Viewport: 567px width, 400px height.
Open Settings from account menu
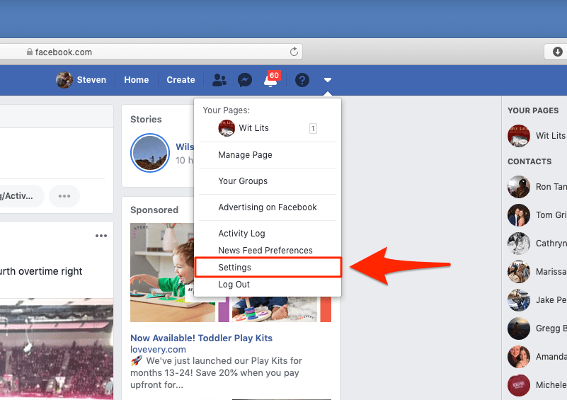click(x=268, y=268)
